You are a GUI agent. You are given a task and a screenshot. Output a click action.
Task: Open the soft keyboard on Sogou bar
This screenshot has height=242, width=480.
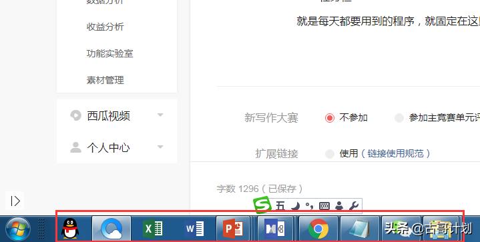click(x=324, y=206)
